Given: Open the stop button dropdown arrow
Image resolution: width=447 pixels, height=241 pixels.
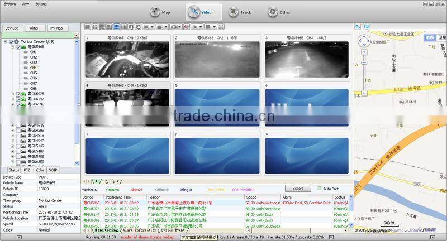Looking at the screenshot, I should point(215,27).
